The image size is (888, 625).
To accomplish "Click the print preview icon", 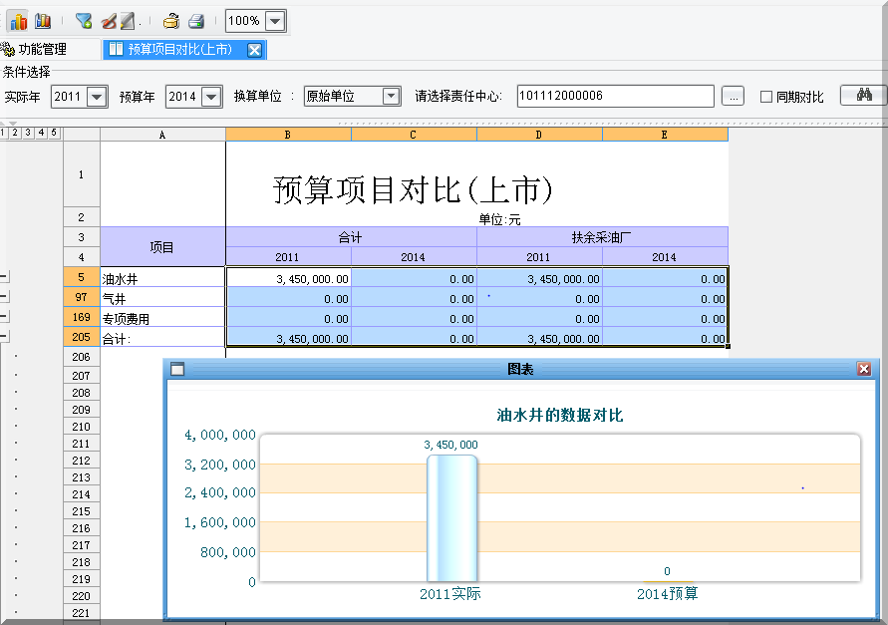I will click(x=171, y=21).
